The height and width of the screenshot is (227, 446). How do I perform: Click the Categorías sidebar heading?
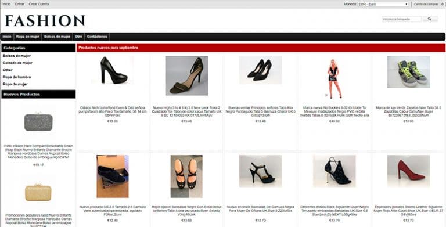coord(15,48)
